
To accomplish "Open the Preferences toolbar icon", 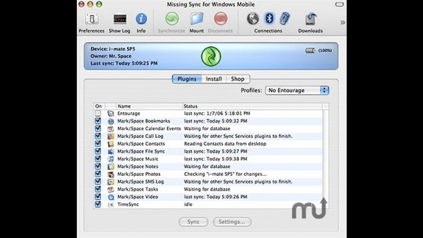I will pos(92,19).
